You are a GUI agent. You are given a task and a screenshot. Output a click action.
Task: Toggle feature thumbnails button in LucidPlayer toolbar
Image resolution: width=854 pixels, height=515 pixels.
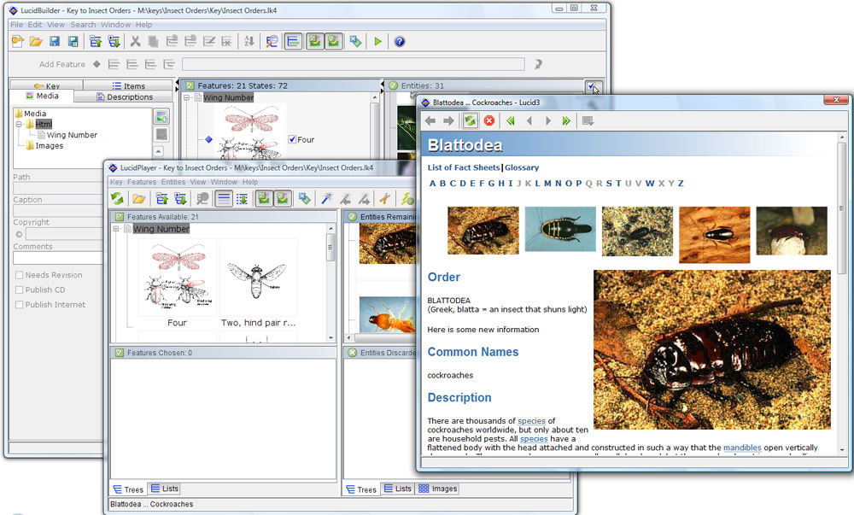click(264, 199)
